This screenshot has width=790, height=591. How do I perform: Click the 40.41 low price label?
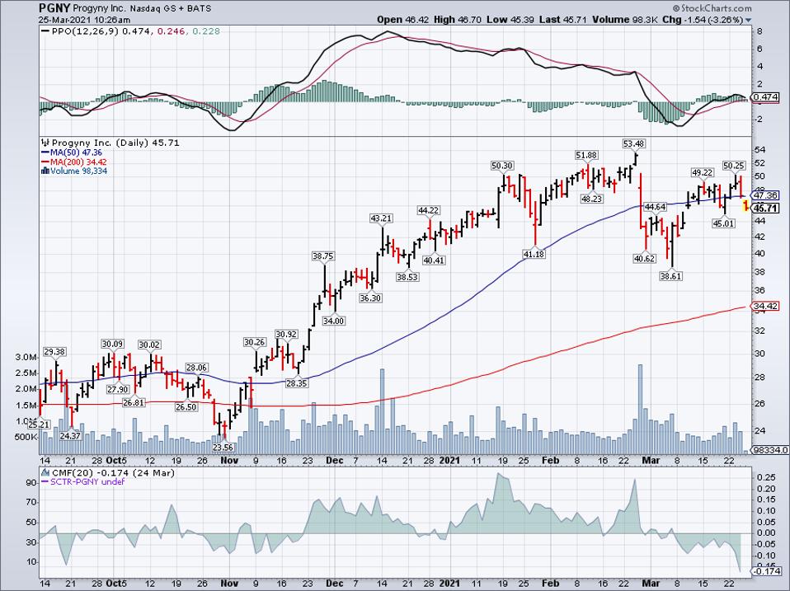[434, 260]
